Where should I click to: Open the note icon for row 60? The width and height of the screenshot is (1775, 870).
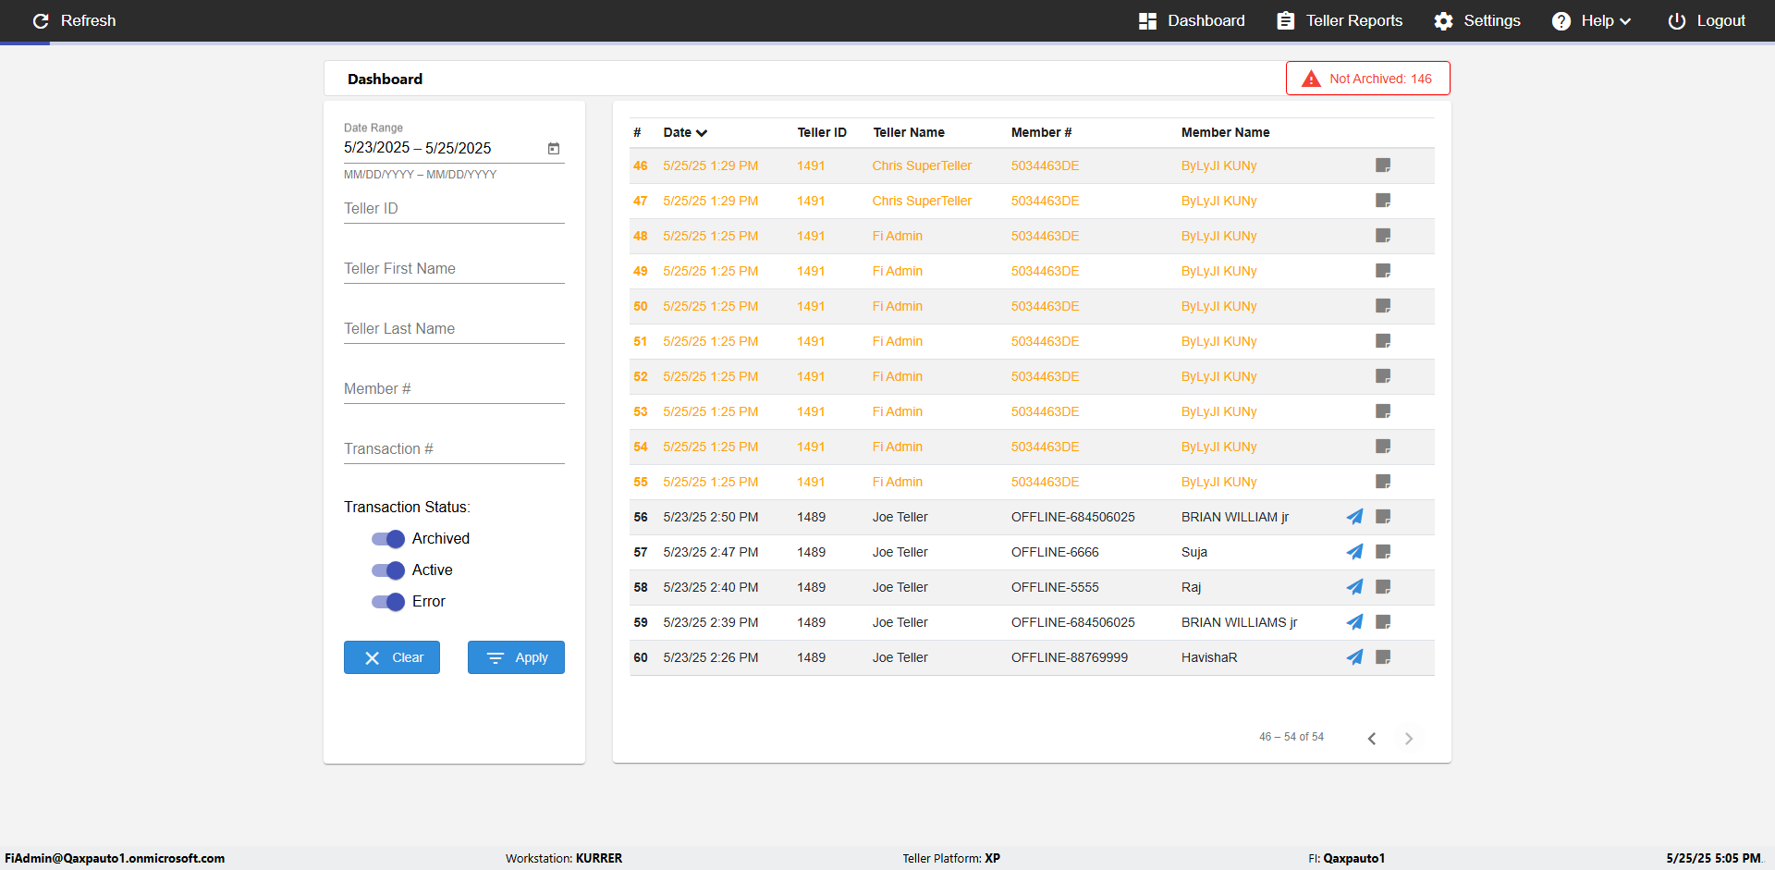tap(1383, 657)
